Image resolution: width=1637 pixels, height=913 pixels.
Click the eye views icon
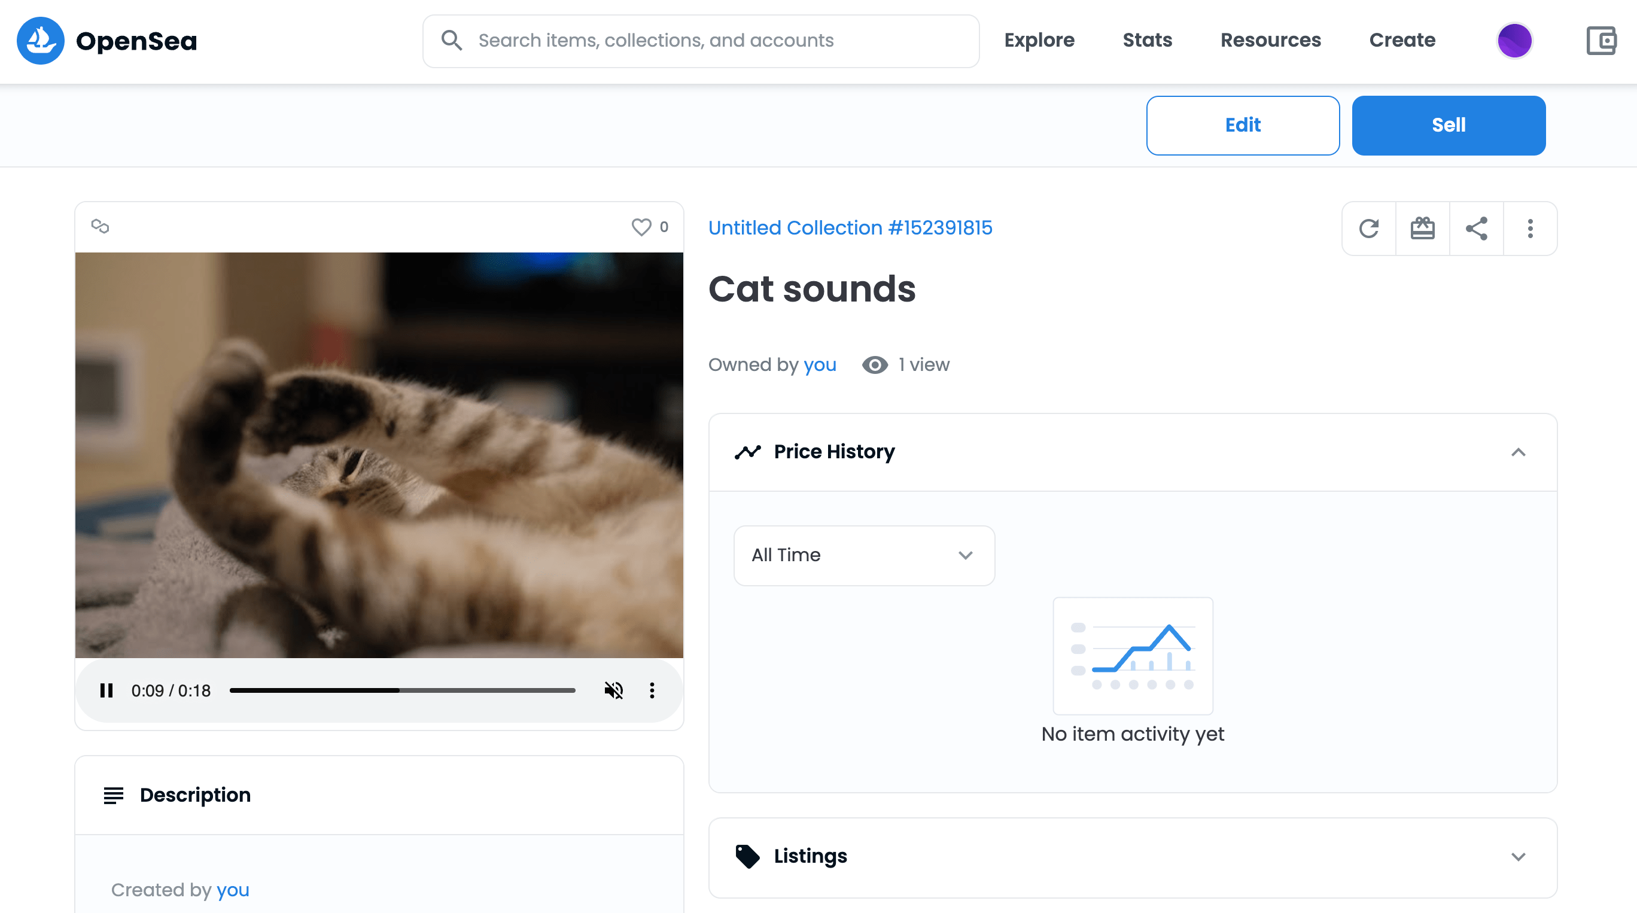pyautogui.click(x=874, y=365)
